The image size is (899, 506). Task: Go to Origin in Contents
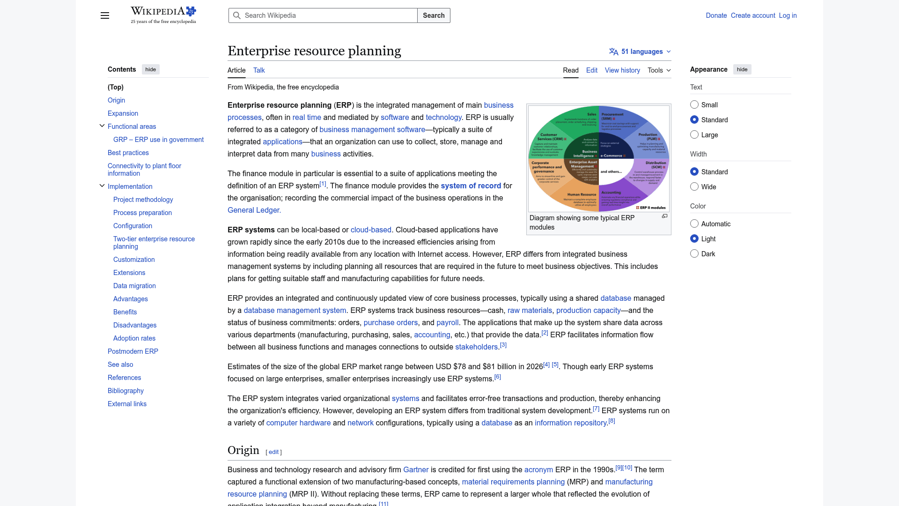click(x=116, y=100)
